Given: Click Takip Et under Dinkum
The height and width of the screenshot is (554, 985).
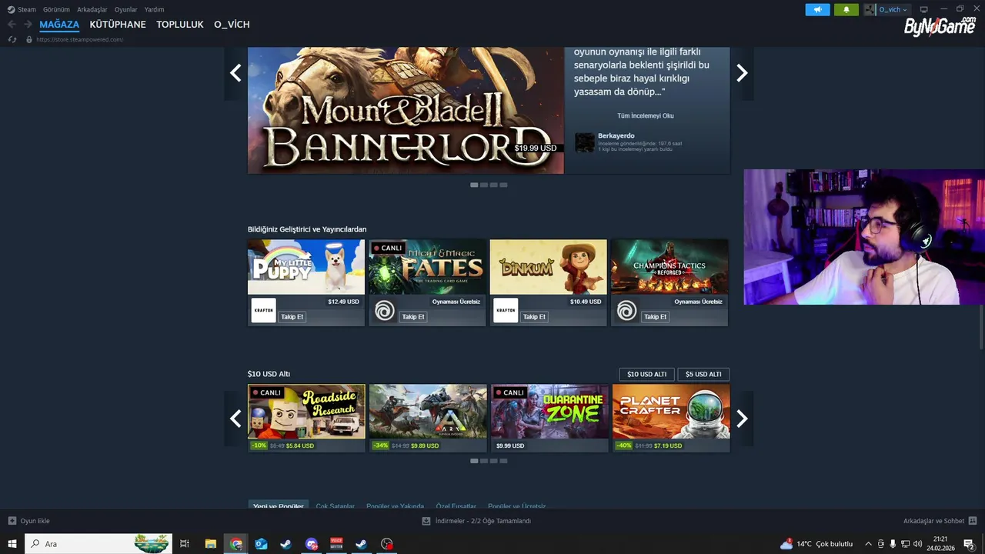Looking at the screenshot, I should point(534,317).
